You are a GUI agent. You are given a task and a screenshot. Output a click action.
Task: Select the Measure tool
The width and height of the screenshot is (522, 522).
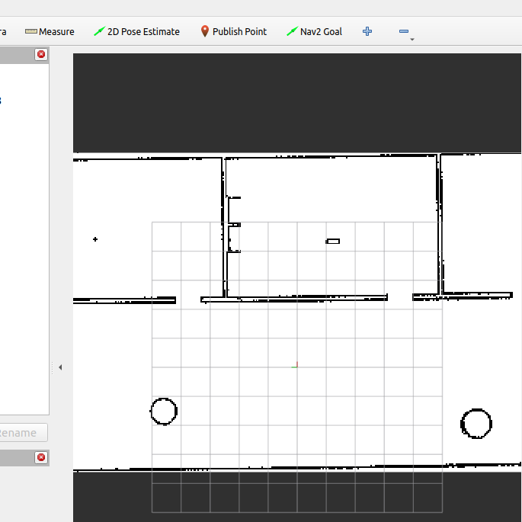50,32
